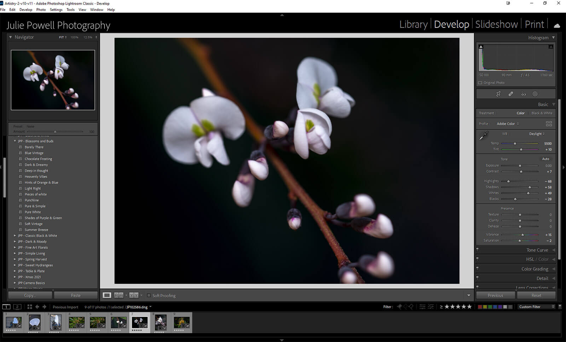
Task: Open the White Balance Daylight dropdown
Action: 537,134
